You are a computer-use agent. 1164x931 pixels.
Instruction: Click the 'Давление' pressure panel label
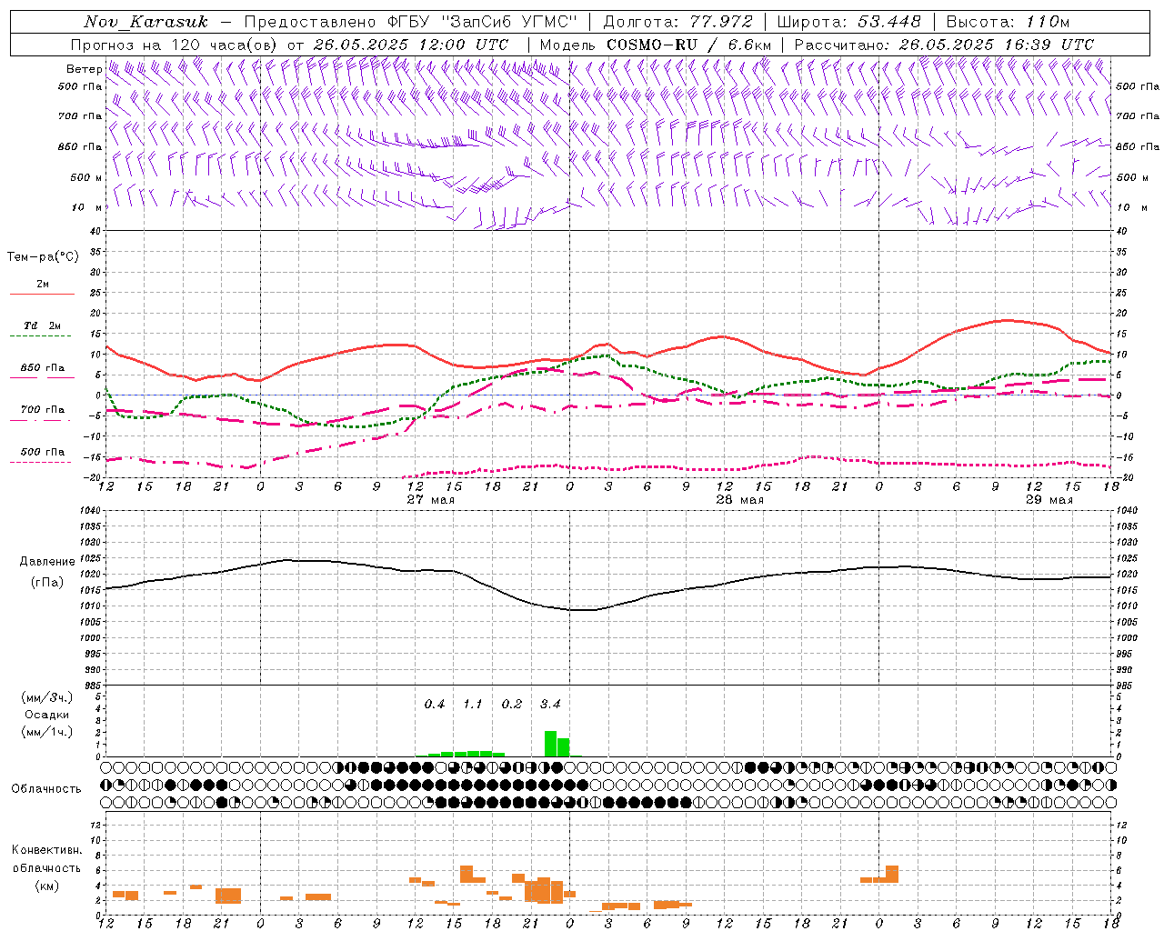pyautogui.click(x=47, y=562)
